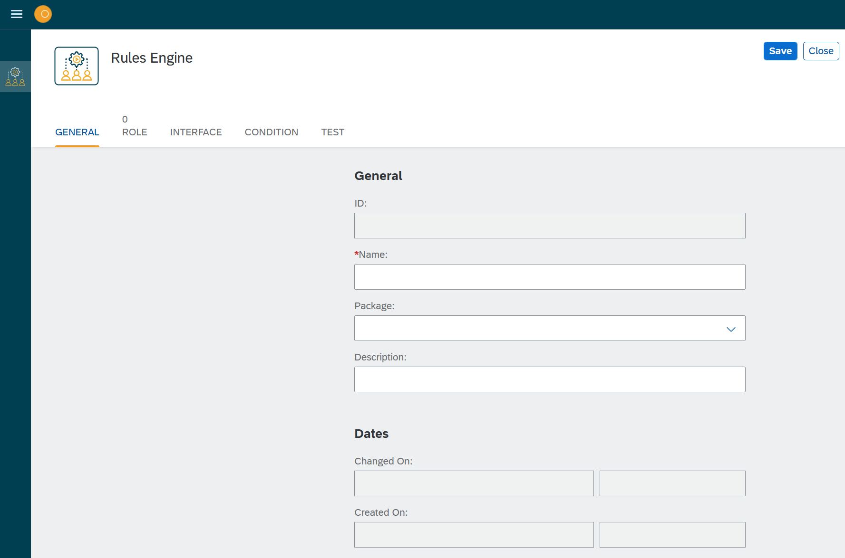Viewport: 845px width, 558px height.
Task: Open the INTERFACE tab
Action: coord(196,132)
